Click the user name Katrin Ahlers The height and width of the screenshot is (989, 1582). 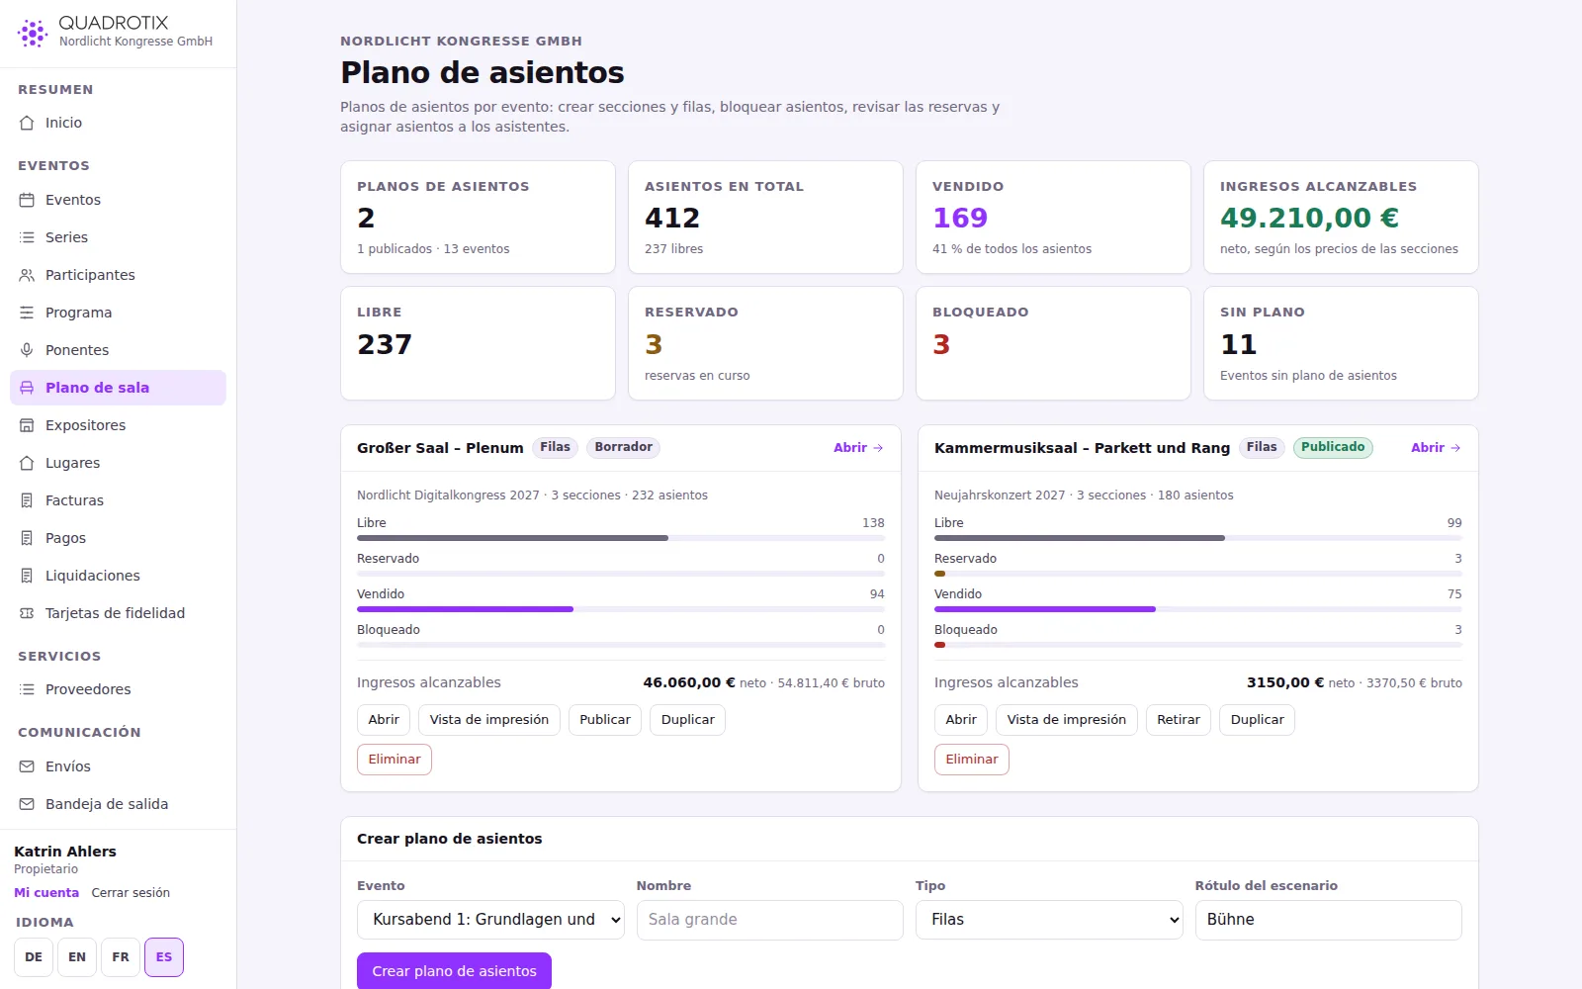coord(65,852)
